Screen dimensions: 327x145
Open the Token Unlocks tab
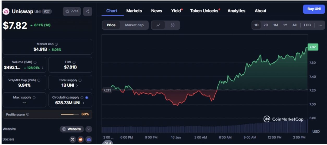coord(205,11)
